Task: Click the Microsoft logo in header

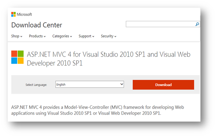Action: (21, 14)
